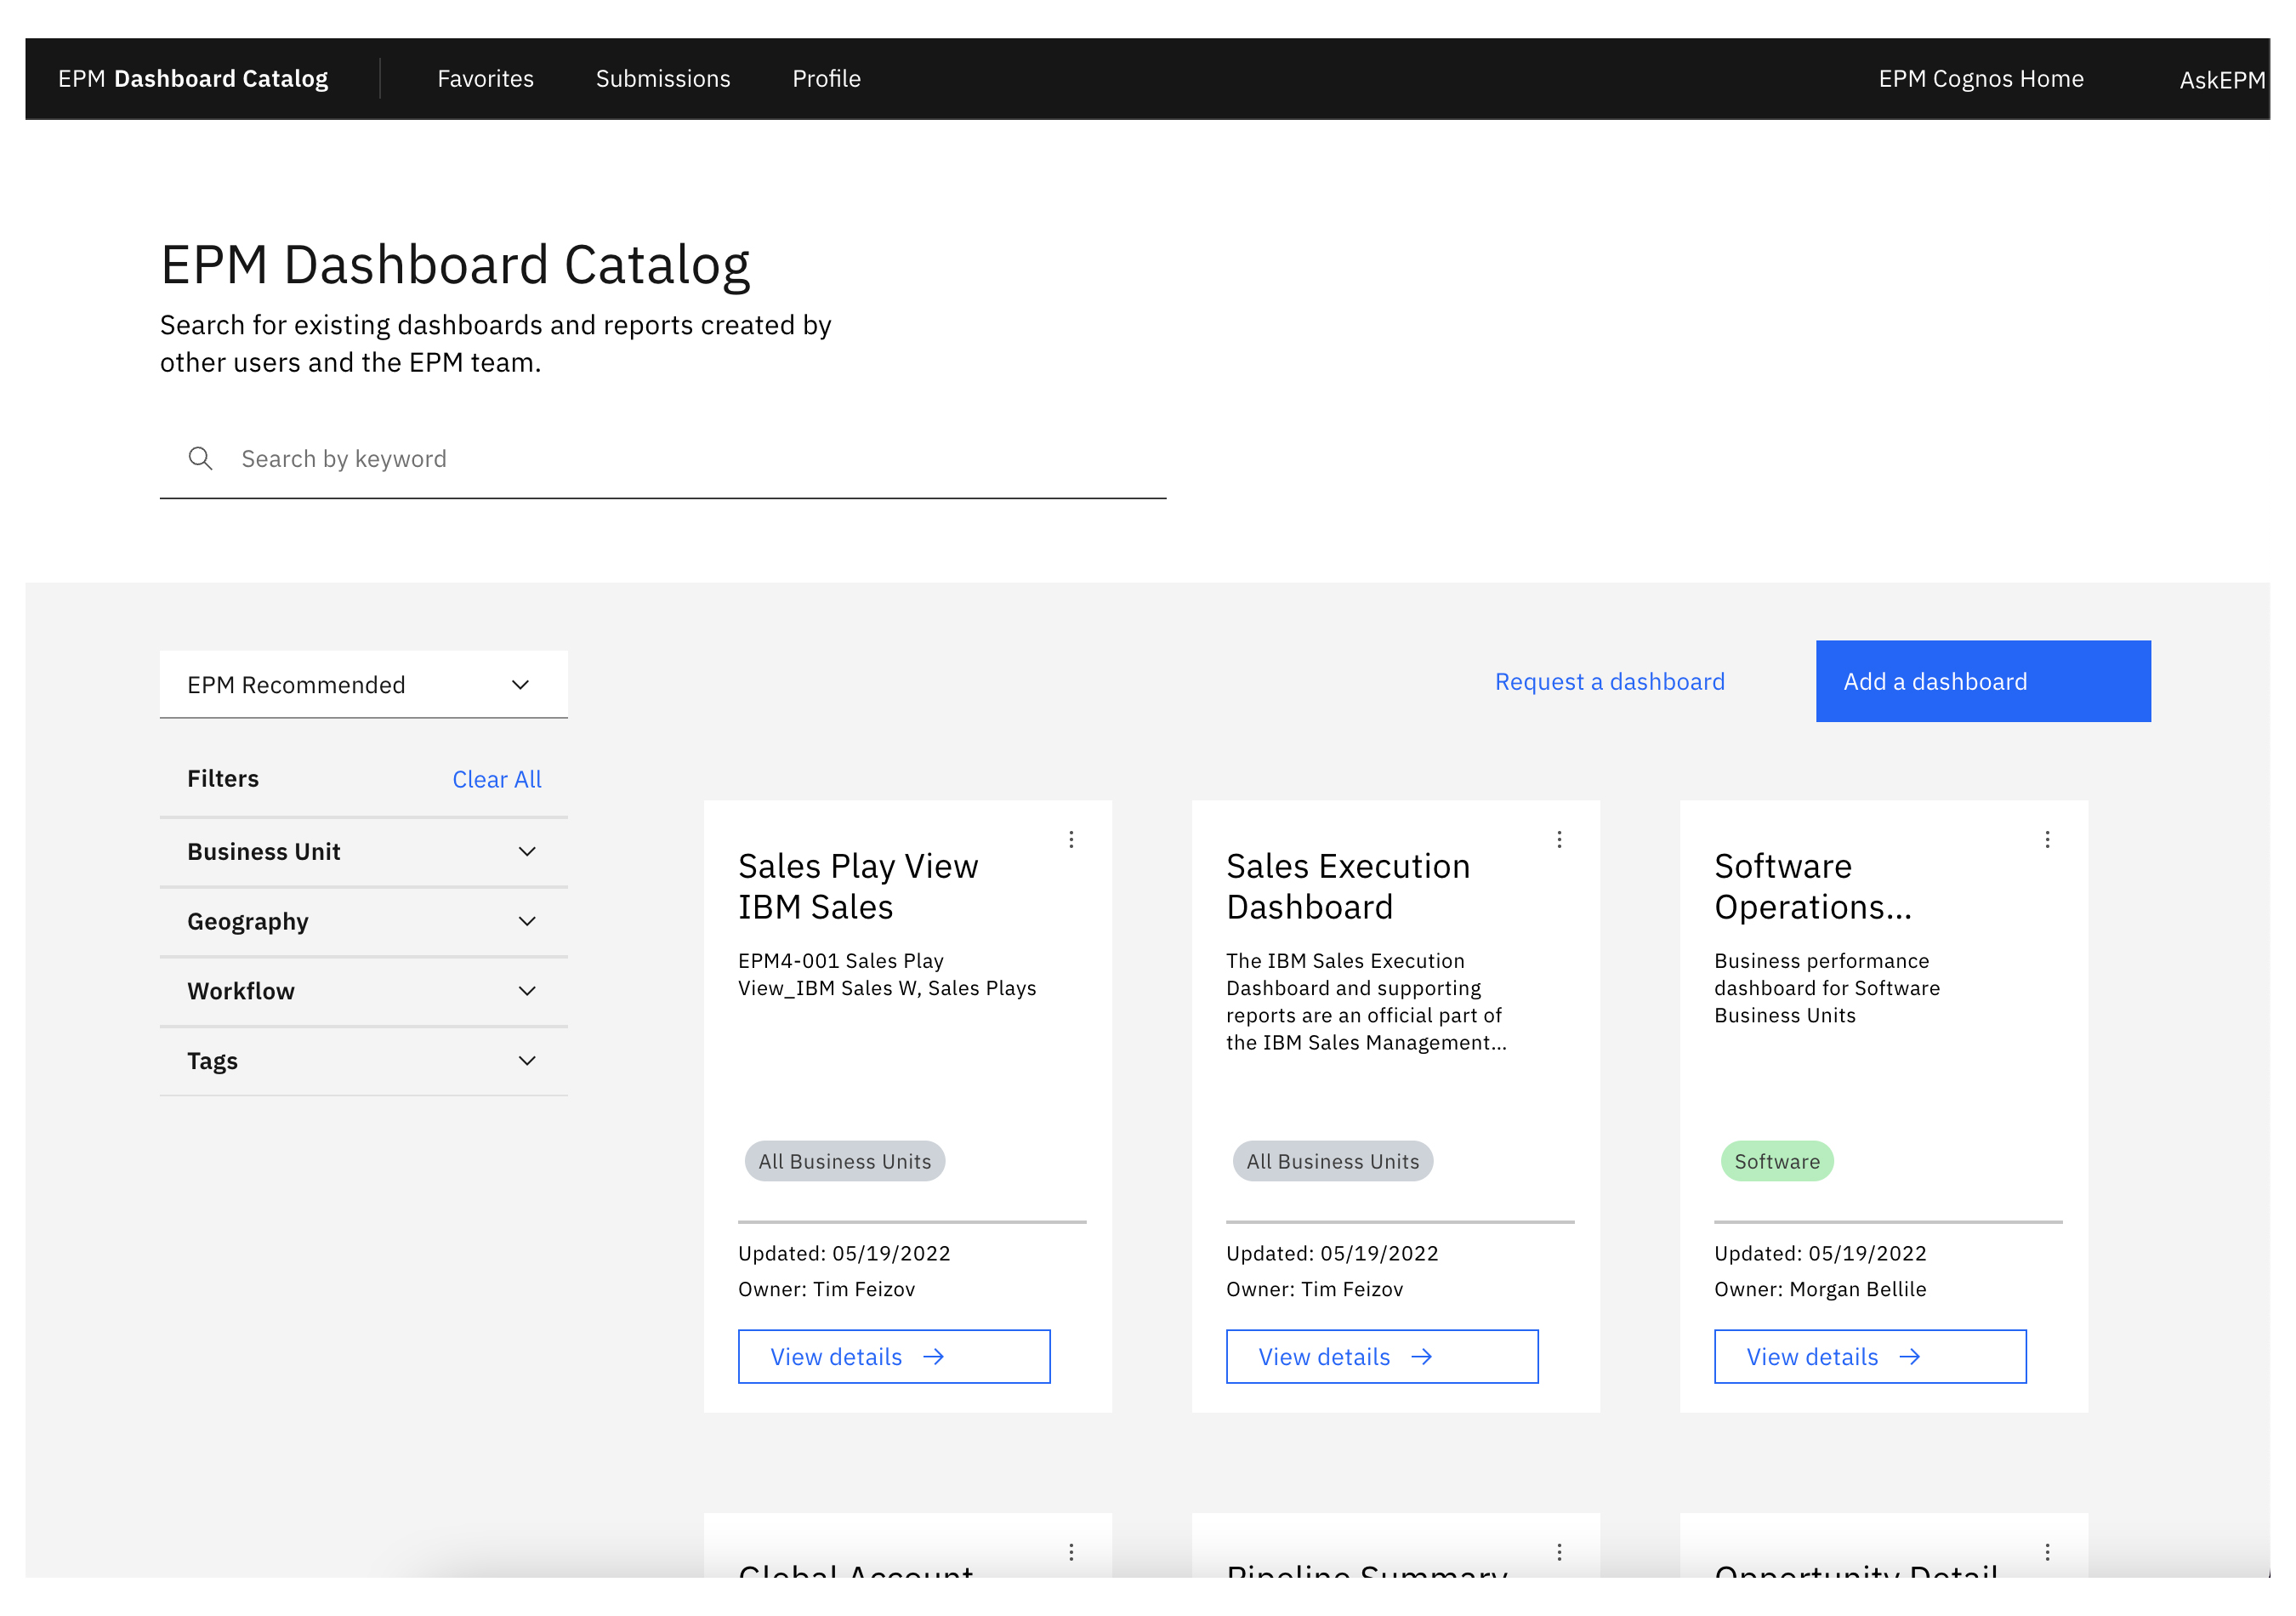Click the search magnifier icon
Screen dimensions: 2296x1616
click(200, 458)
